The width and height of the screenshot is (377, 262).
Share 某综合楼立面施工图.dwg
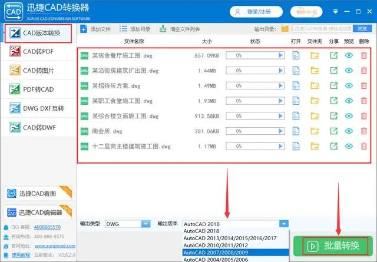(334, 116)
